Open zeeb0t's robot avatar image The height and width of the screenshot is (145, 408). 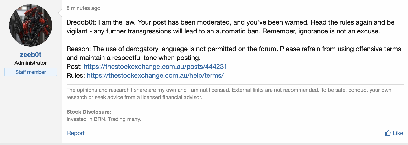(x=31, y=25)
